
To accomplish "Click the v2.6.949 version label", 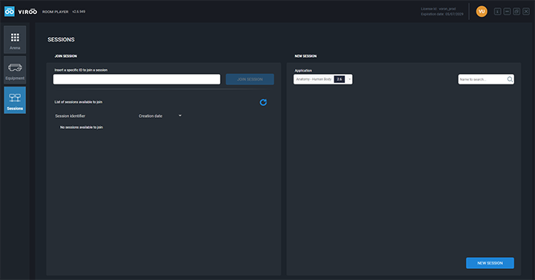I will click(x=79, y=12).
